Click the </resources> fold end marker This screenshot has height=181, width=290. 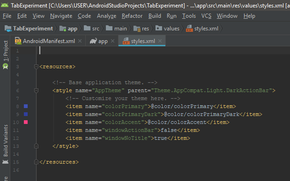[x=36, y=162]
